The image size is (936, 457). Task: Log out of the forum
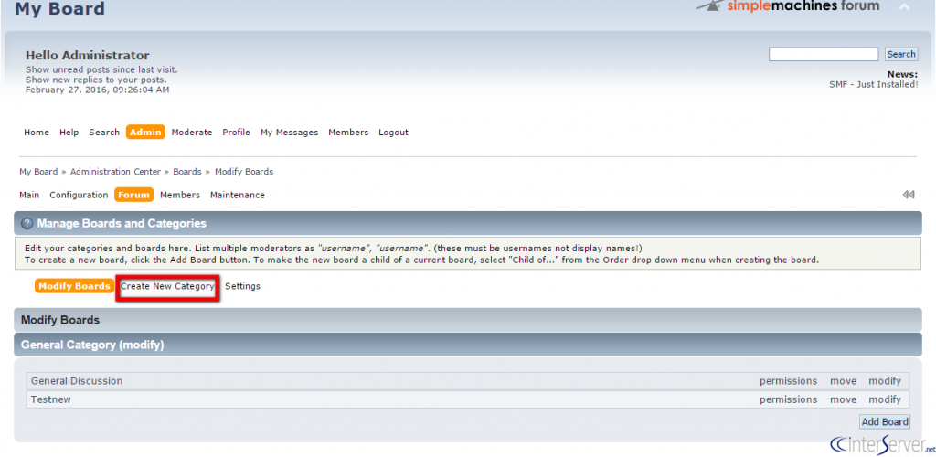(393, 133)
